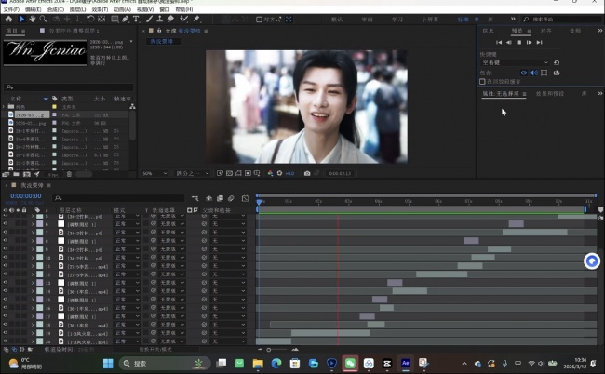605x374 pixels.
Task: Expand layer 19 properties
Action: [x=33, y=333]
